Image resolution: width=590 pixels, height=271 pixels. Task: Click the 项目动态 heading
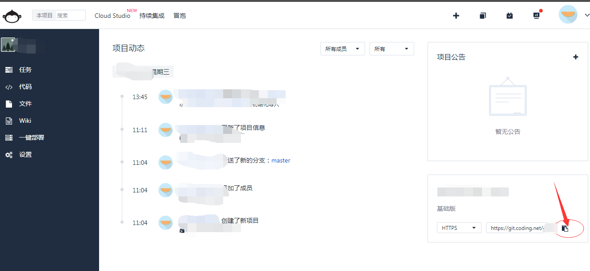pos(129,48)
